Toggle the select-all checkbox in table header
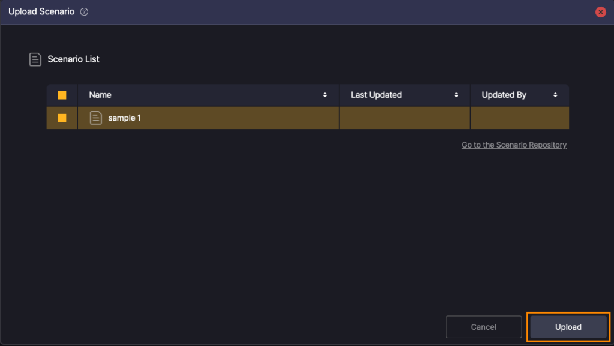 click(x=62, y=95)
